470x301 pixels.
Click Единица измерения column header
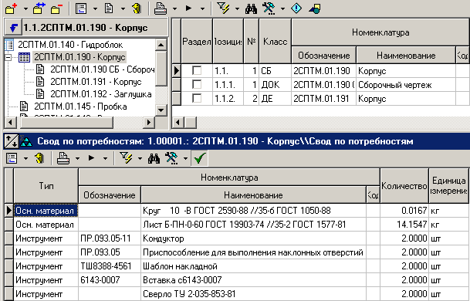[448, 186]
